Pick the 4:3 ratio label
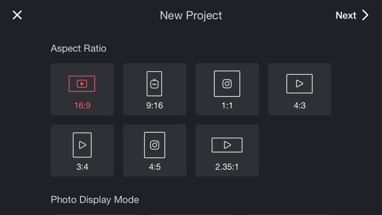This screenshot has height=215, width=382. [300, 106]
